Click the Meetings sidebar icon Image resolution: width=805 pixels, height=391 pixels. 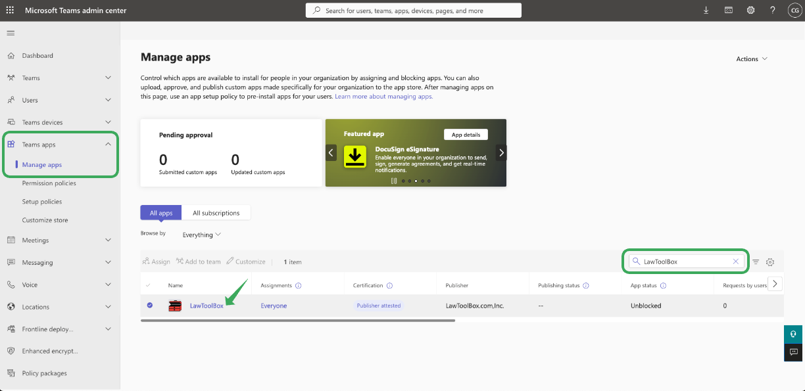click(x=11, y=240)
